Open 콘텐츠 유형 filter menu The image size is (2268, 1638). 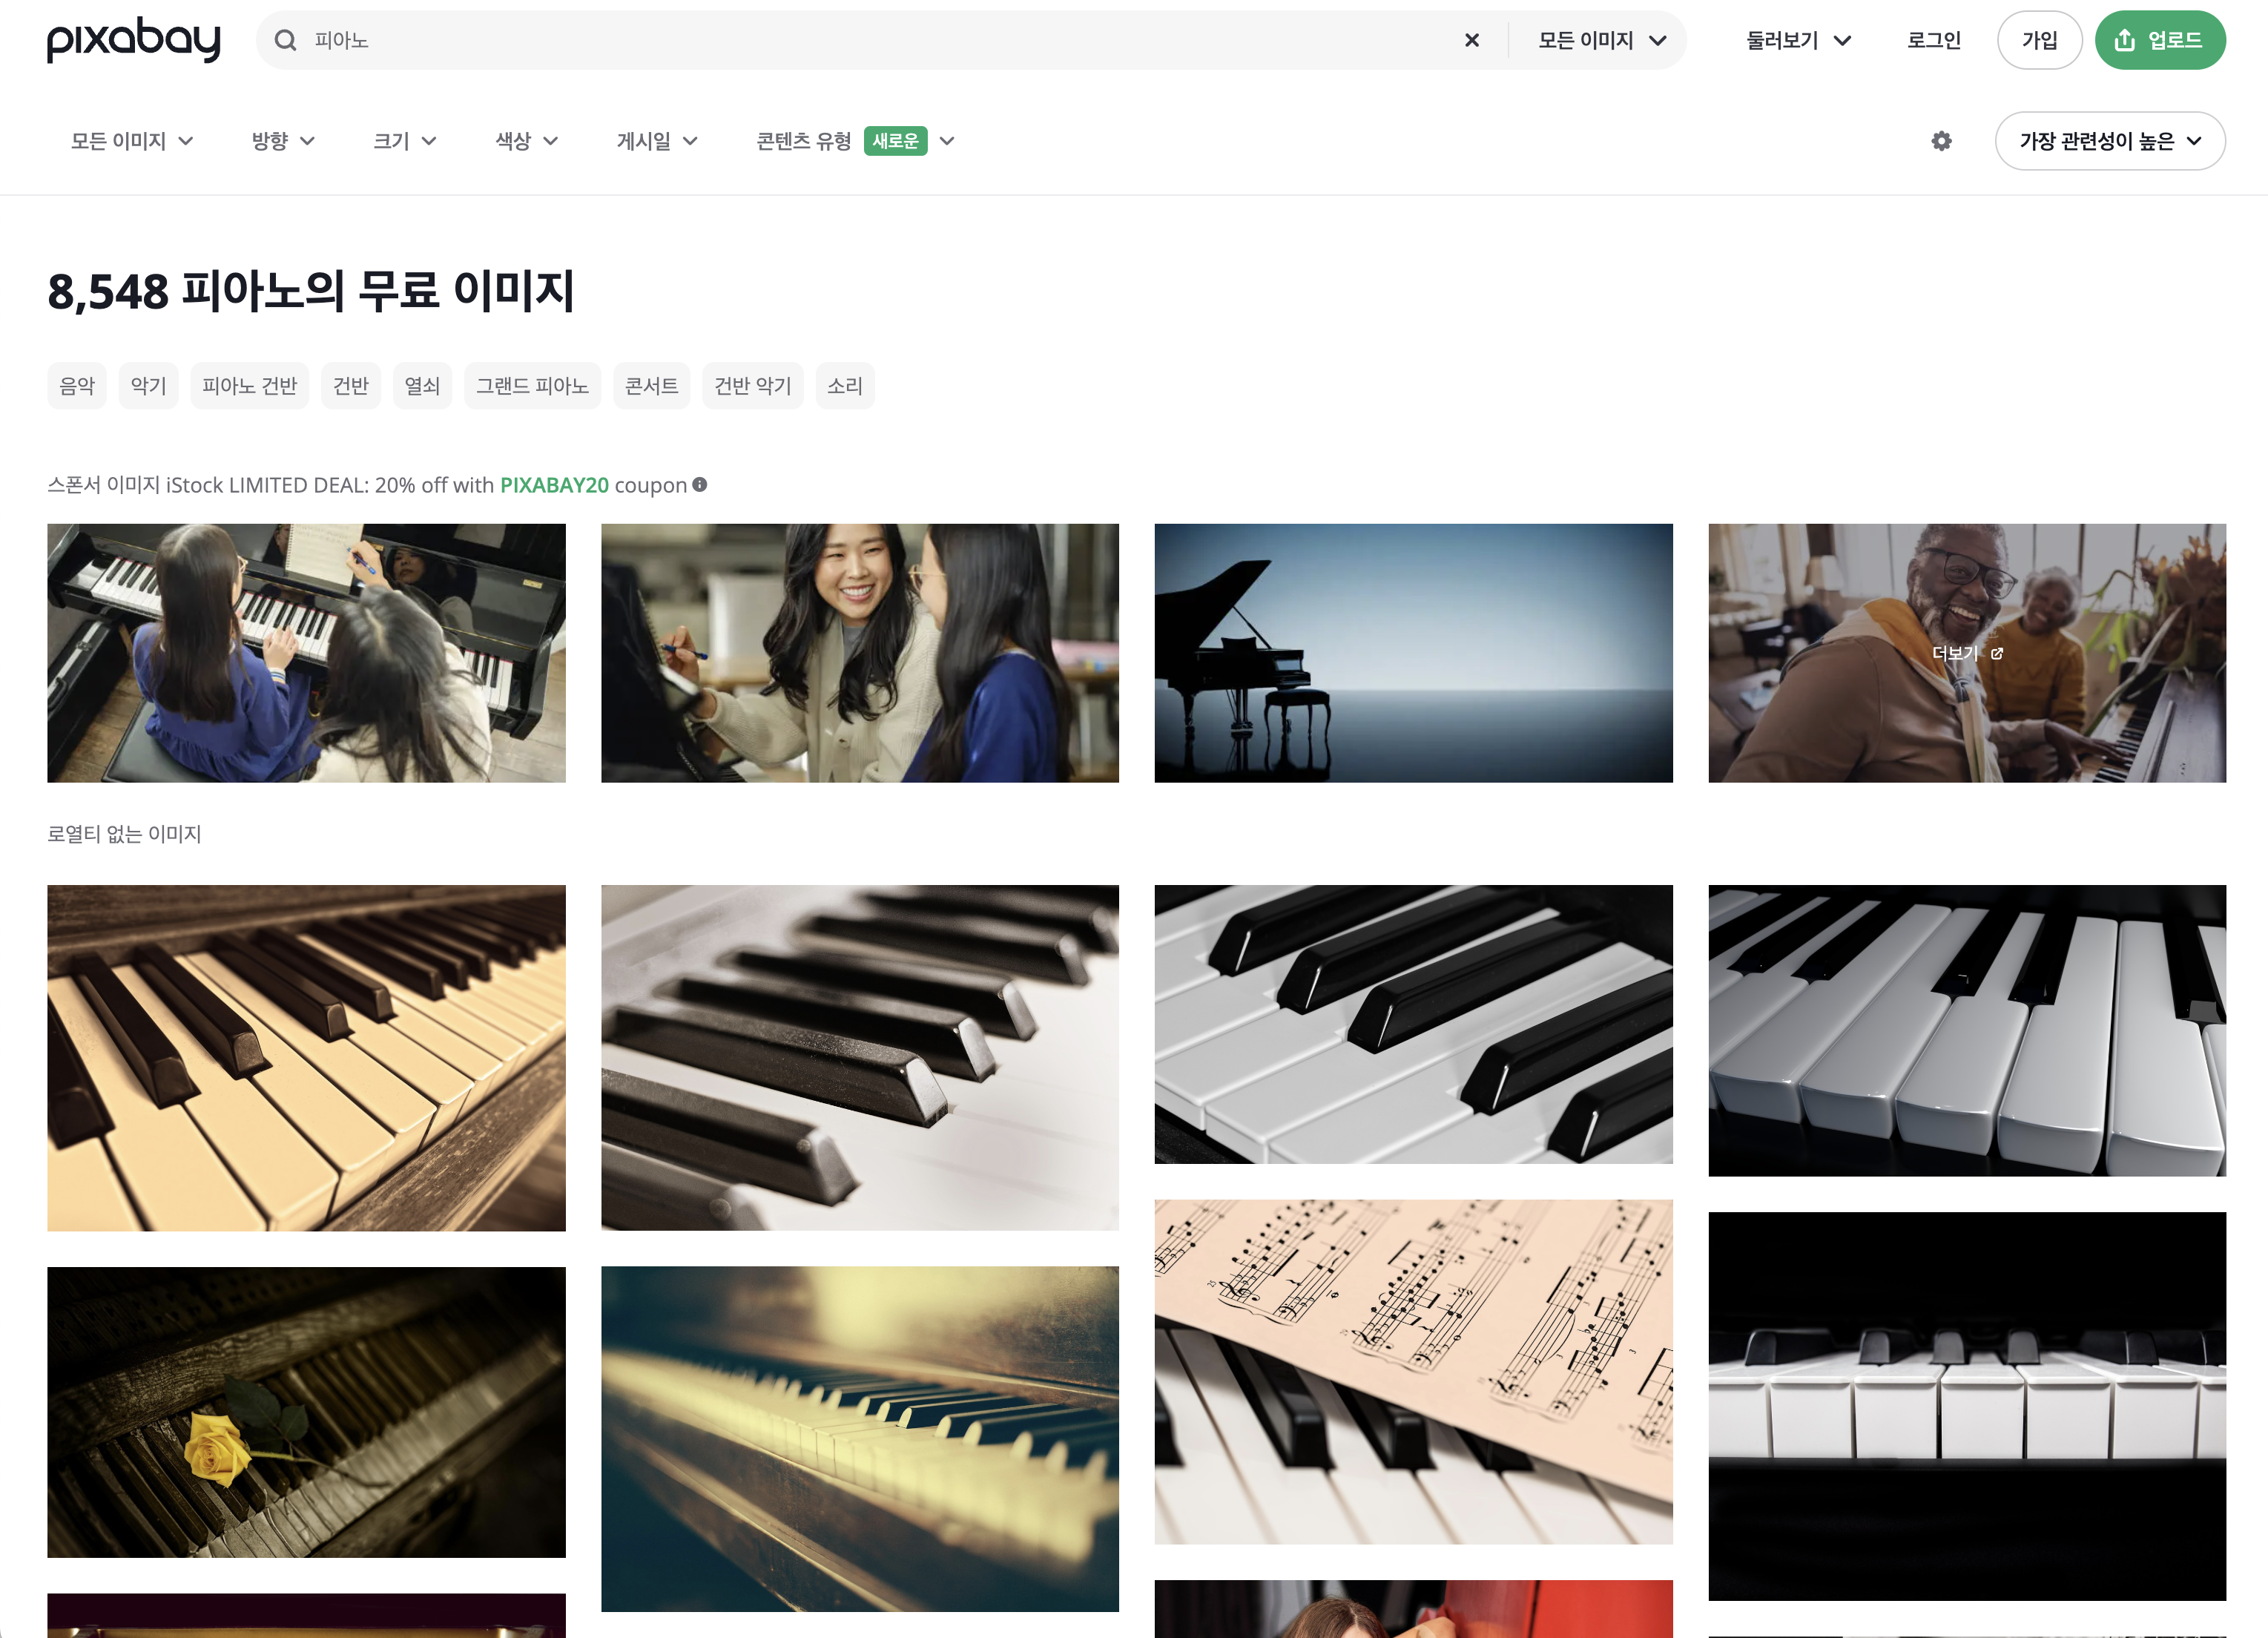tap(855, 141)
